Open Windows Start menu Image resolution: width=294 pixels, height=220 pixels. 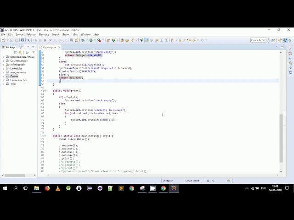click(5, 188)
